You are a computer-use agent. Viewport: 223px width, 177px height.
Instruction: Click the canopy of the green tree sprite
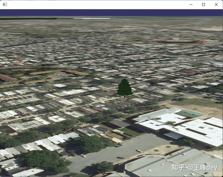(x=124, y=87)
